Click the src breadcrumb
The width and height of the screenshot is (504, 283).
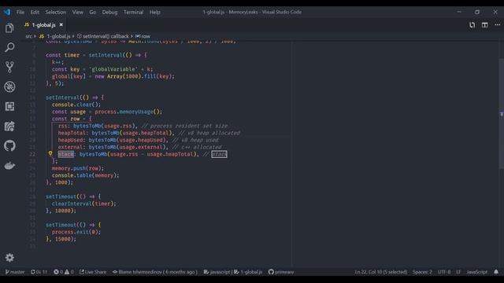coord(28,36)
